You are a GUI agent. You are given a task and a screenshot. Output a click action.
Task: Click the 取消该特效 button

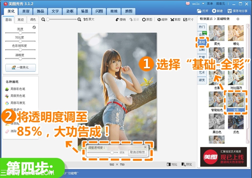137,152
